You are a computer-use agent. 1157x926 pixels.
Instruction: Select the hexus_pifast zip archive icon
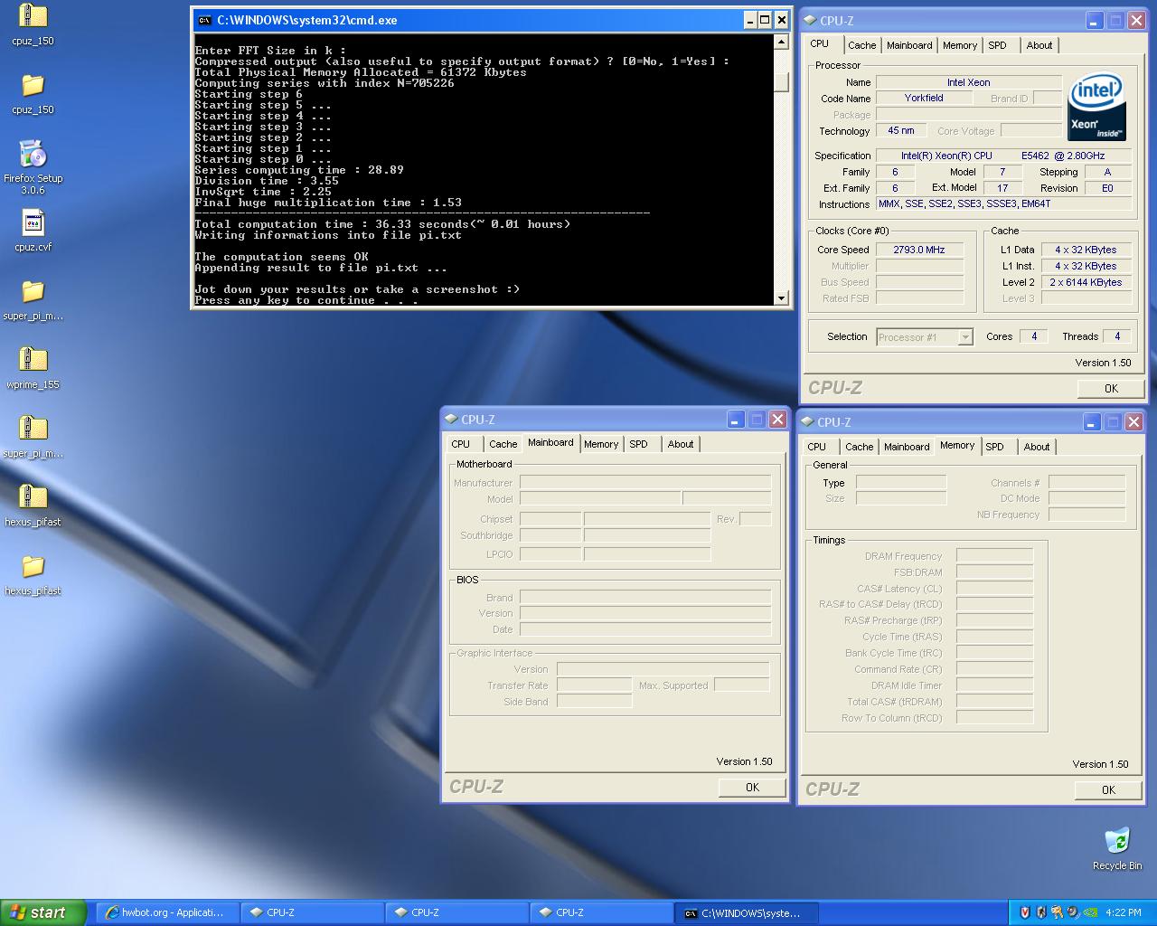coord(33,497)
